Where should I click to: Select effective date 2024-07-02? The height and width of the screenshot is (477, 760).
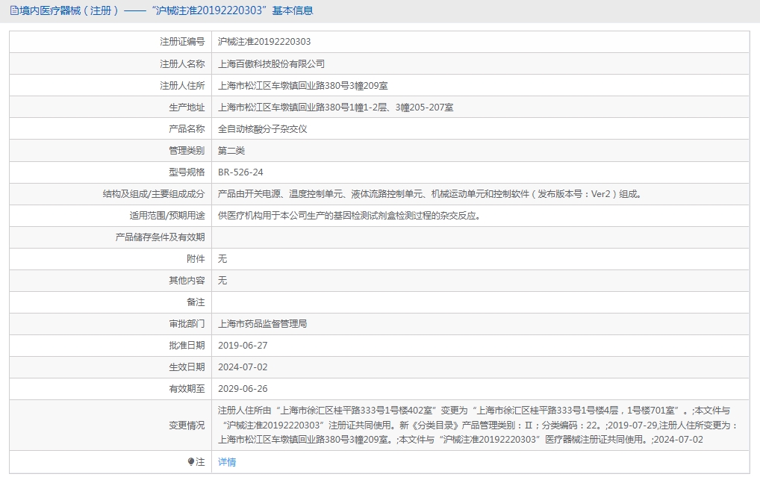(243, 367)
